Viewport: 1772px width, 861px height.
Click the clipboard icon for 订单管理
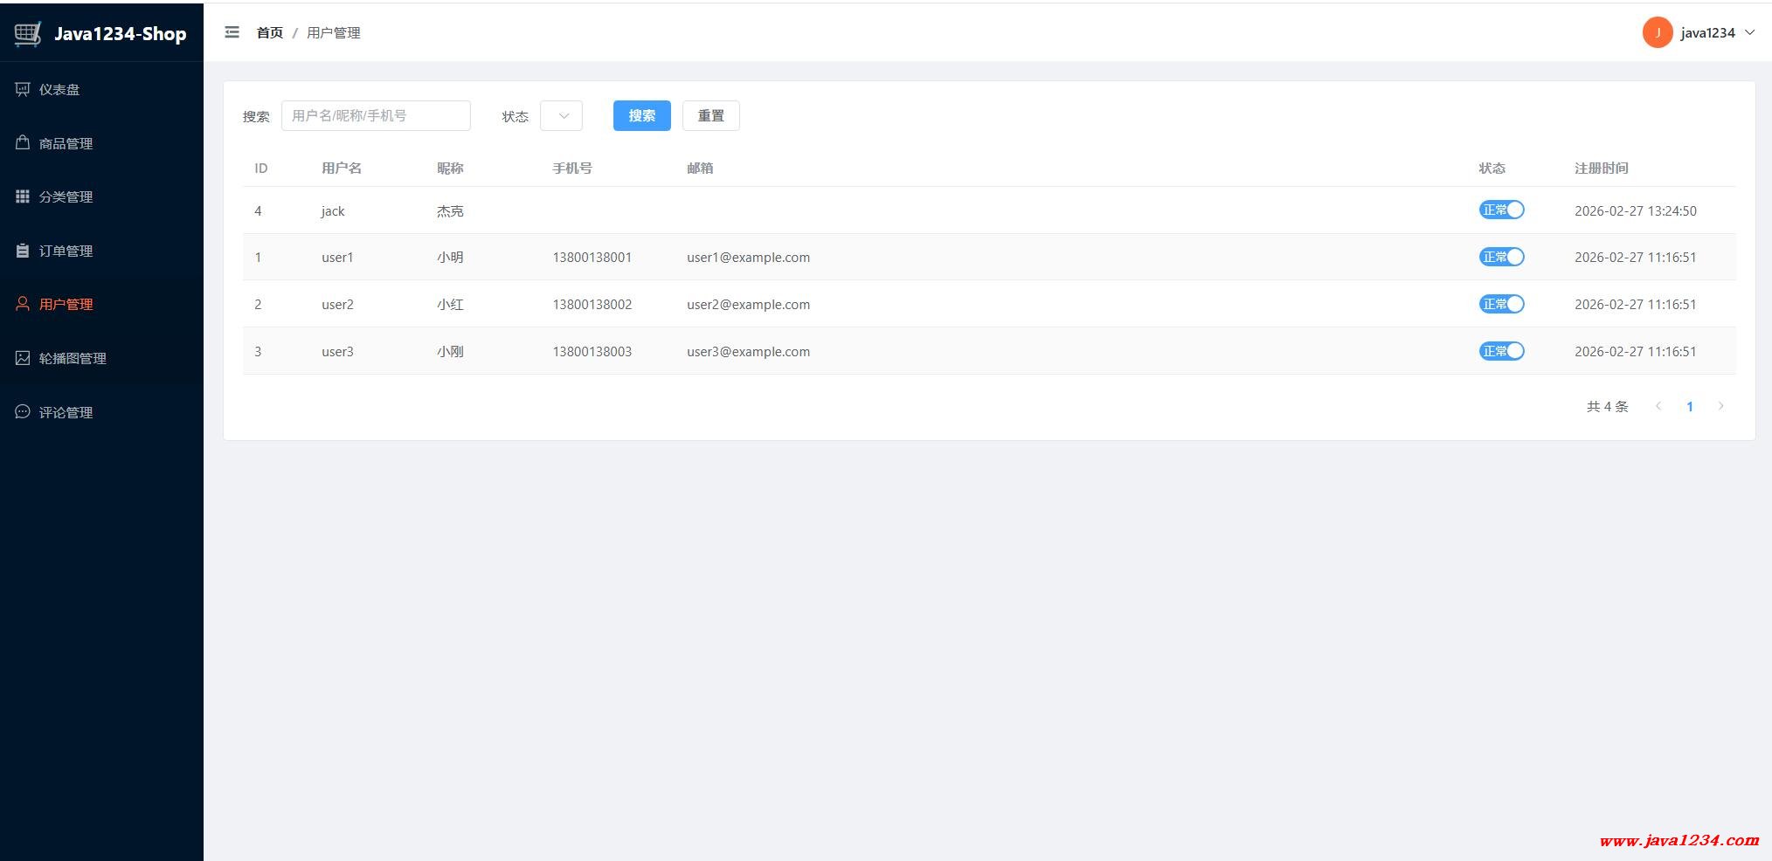click(x=23, y=251)
